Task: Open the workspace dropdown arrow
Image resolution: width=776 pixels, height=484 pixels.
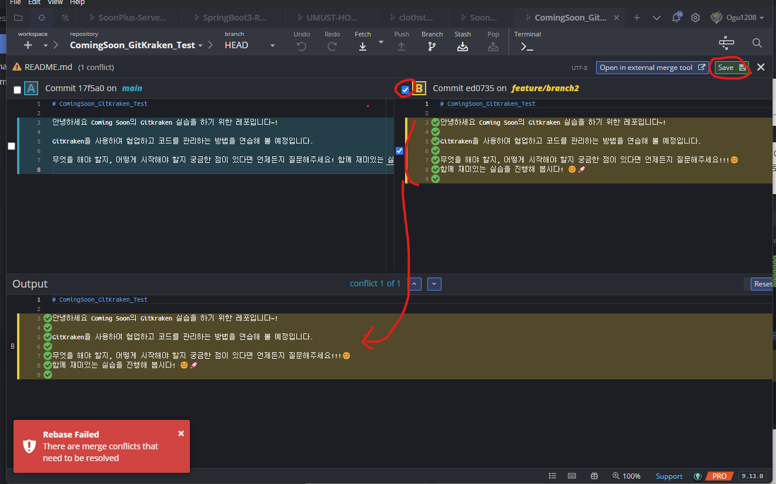Action: pyautogui.click(x=45, y=45)
